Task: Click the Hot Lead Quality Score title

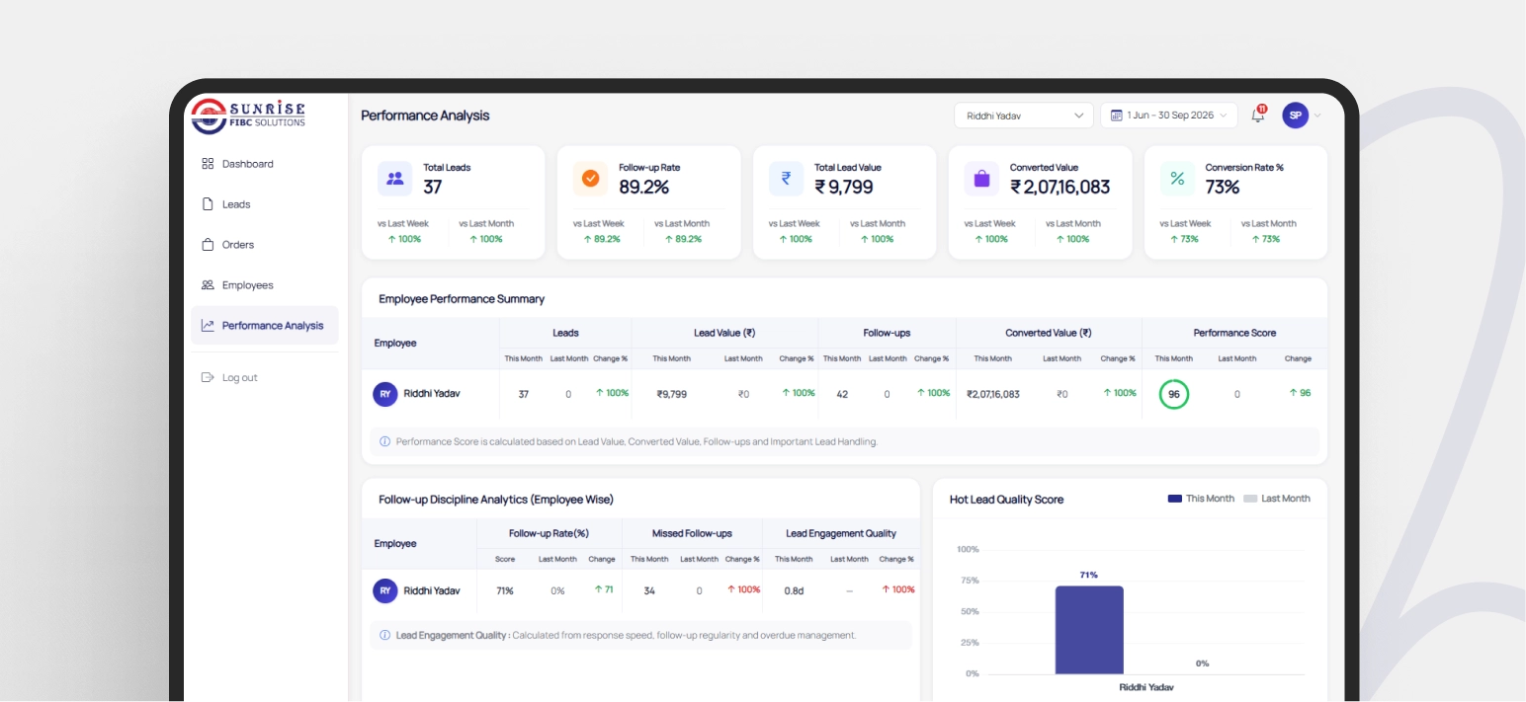Action: [1006, 500]
